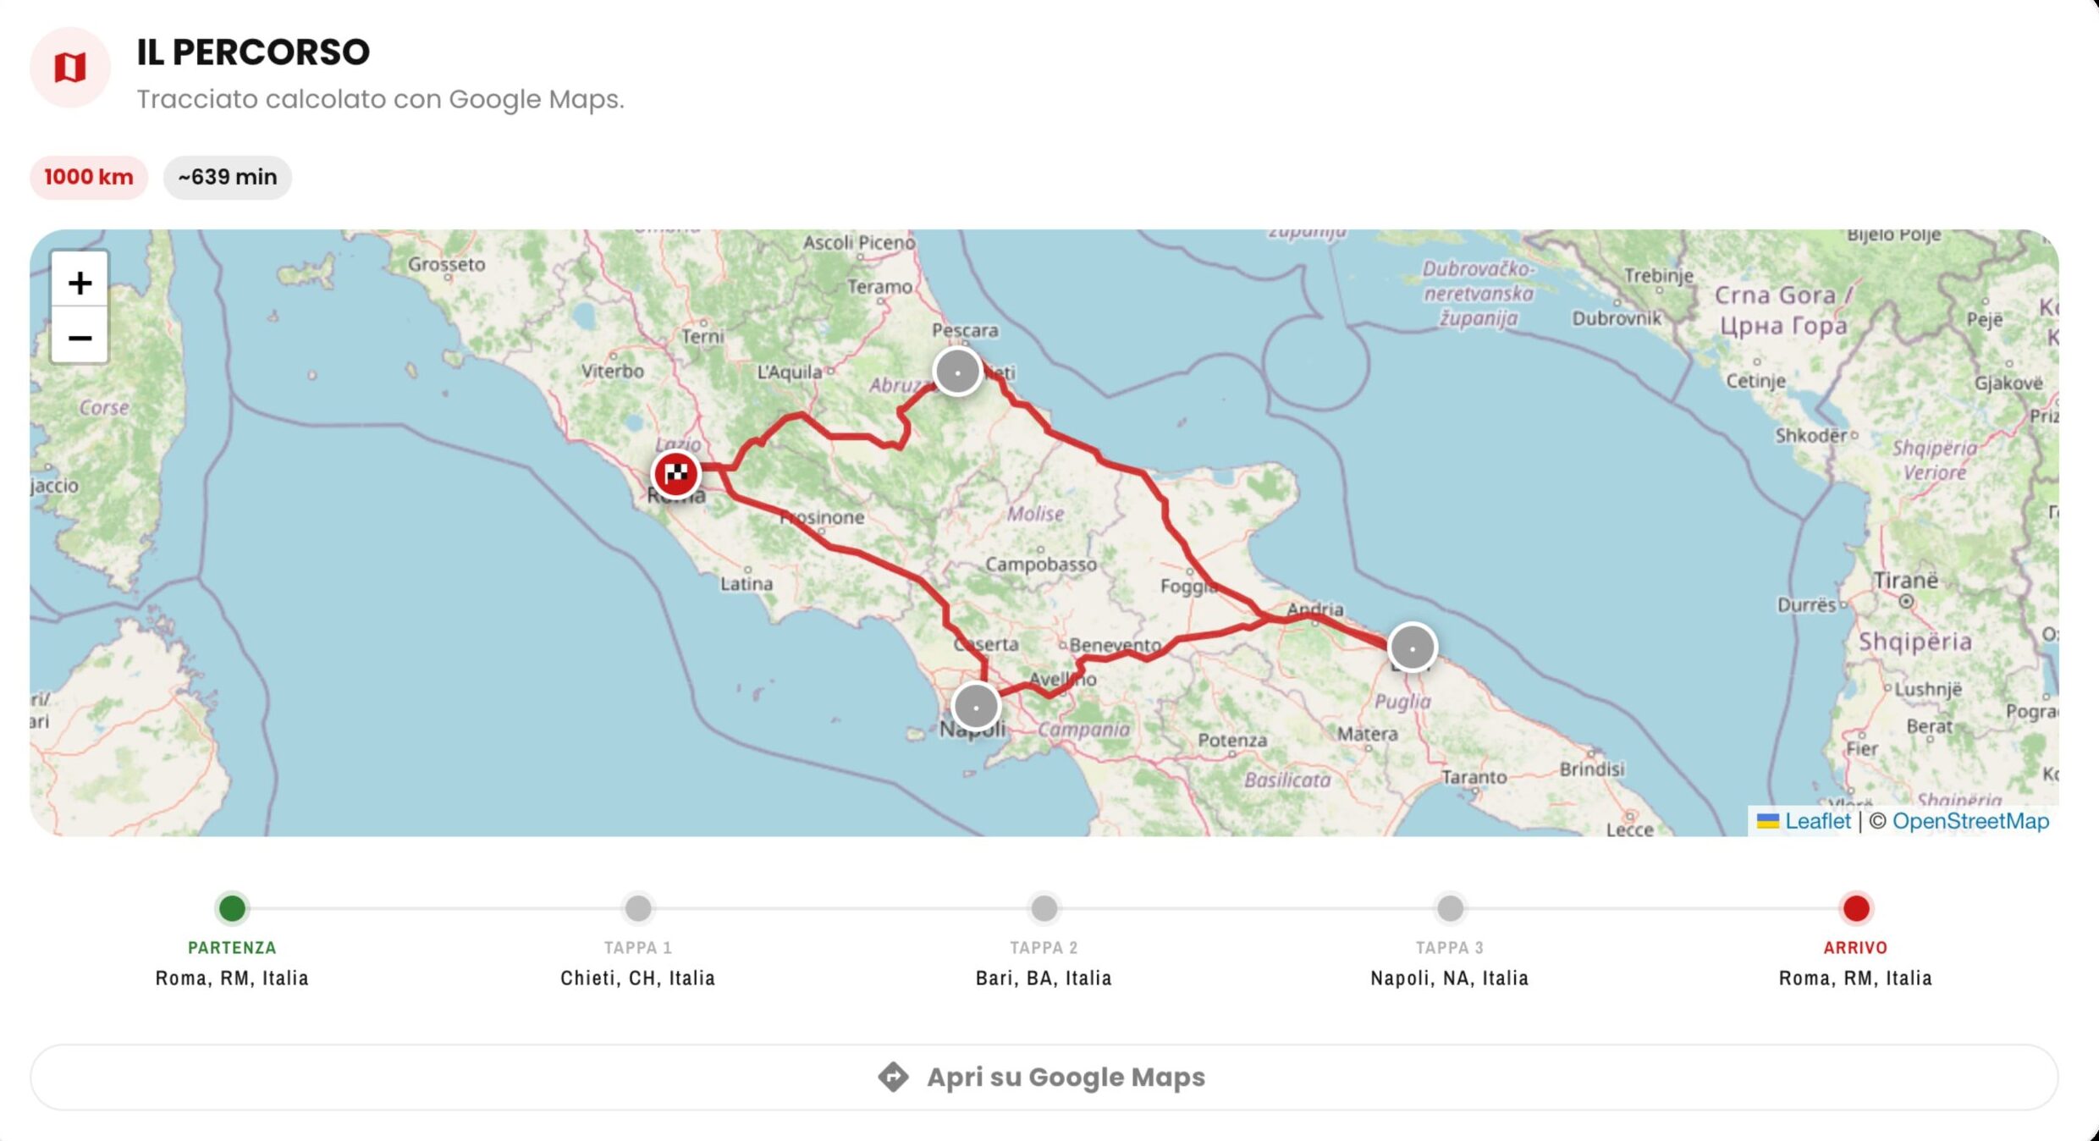Viewport: 2099px width, 1141px height.
Task: Open the Leaflet attribution link
Action: point(1817,821)
